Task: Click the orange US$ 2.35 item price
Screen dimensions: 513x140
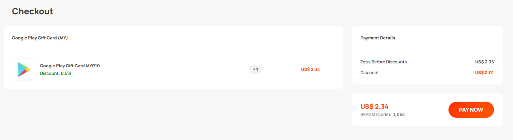Action: (310, 69)
